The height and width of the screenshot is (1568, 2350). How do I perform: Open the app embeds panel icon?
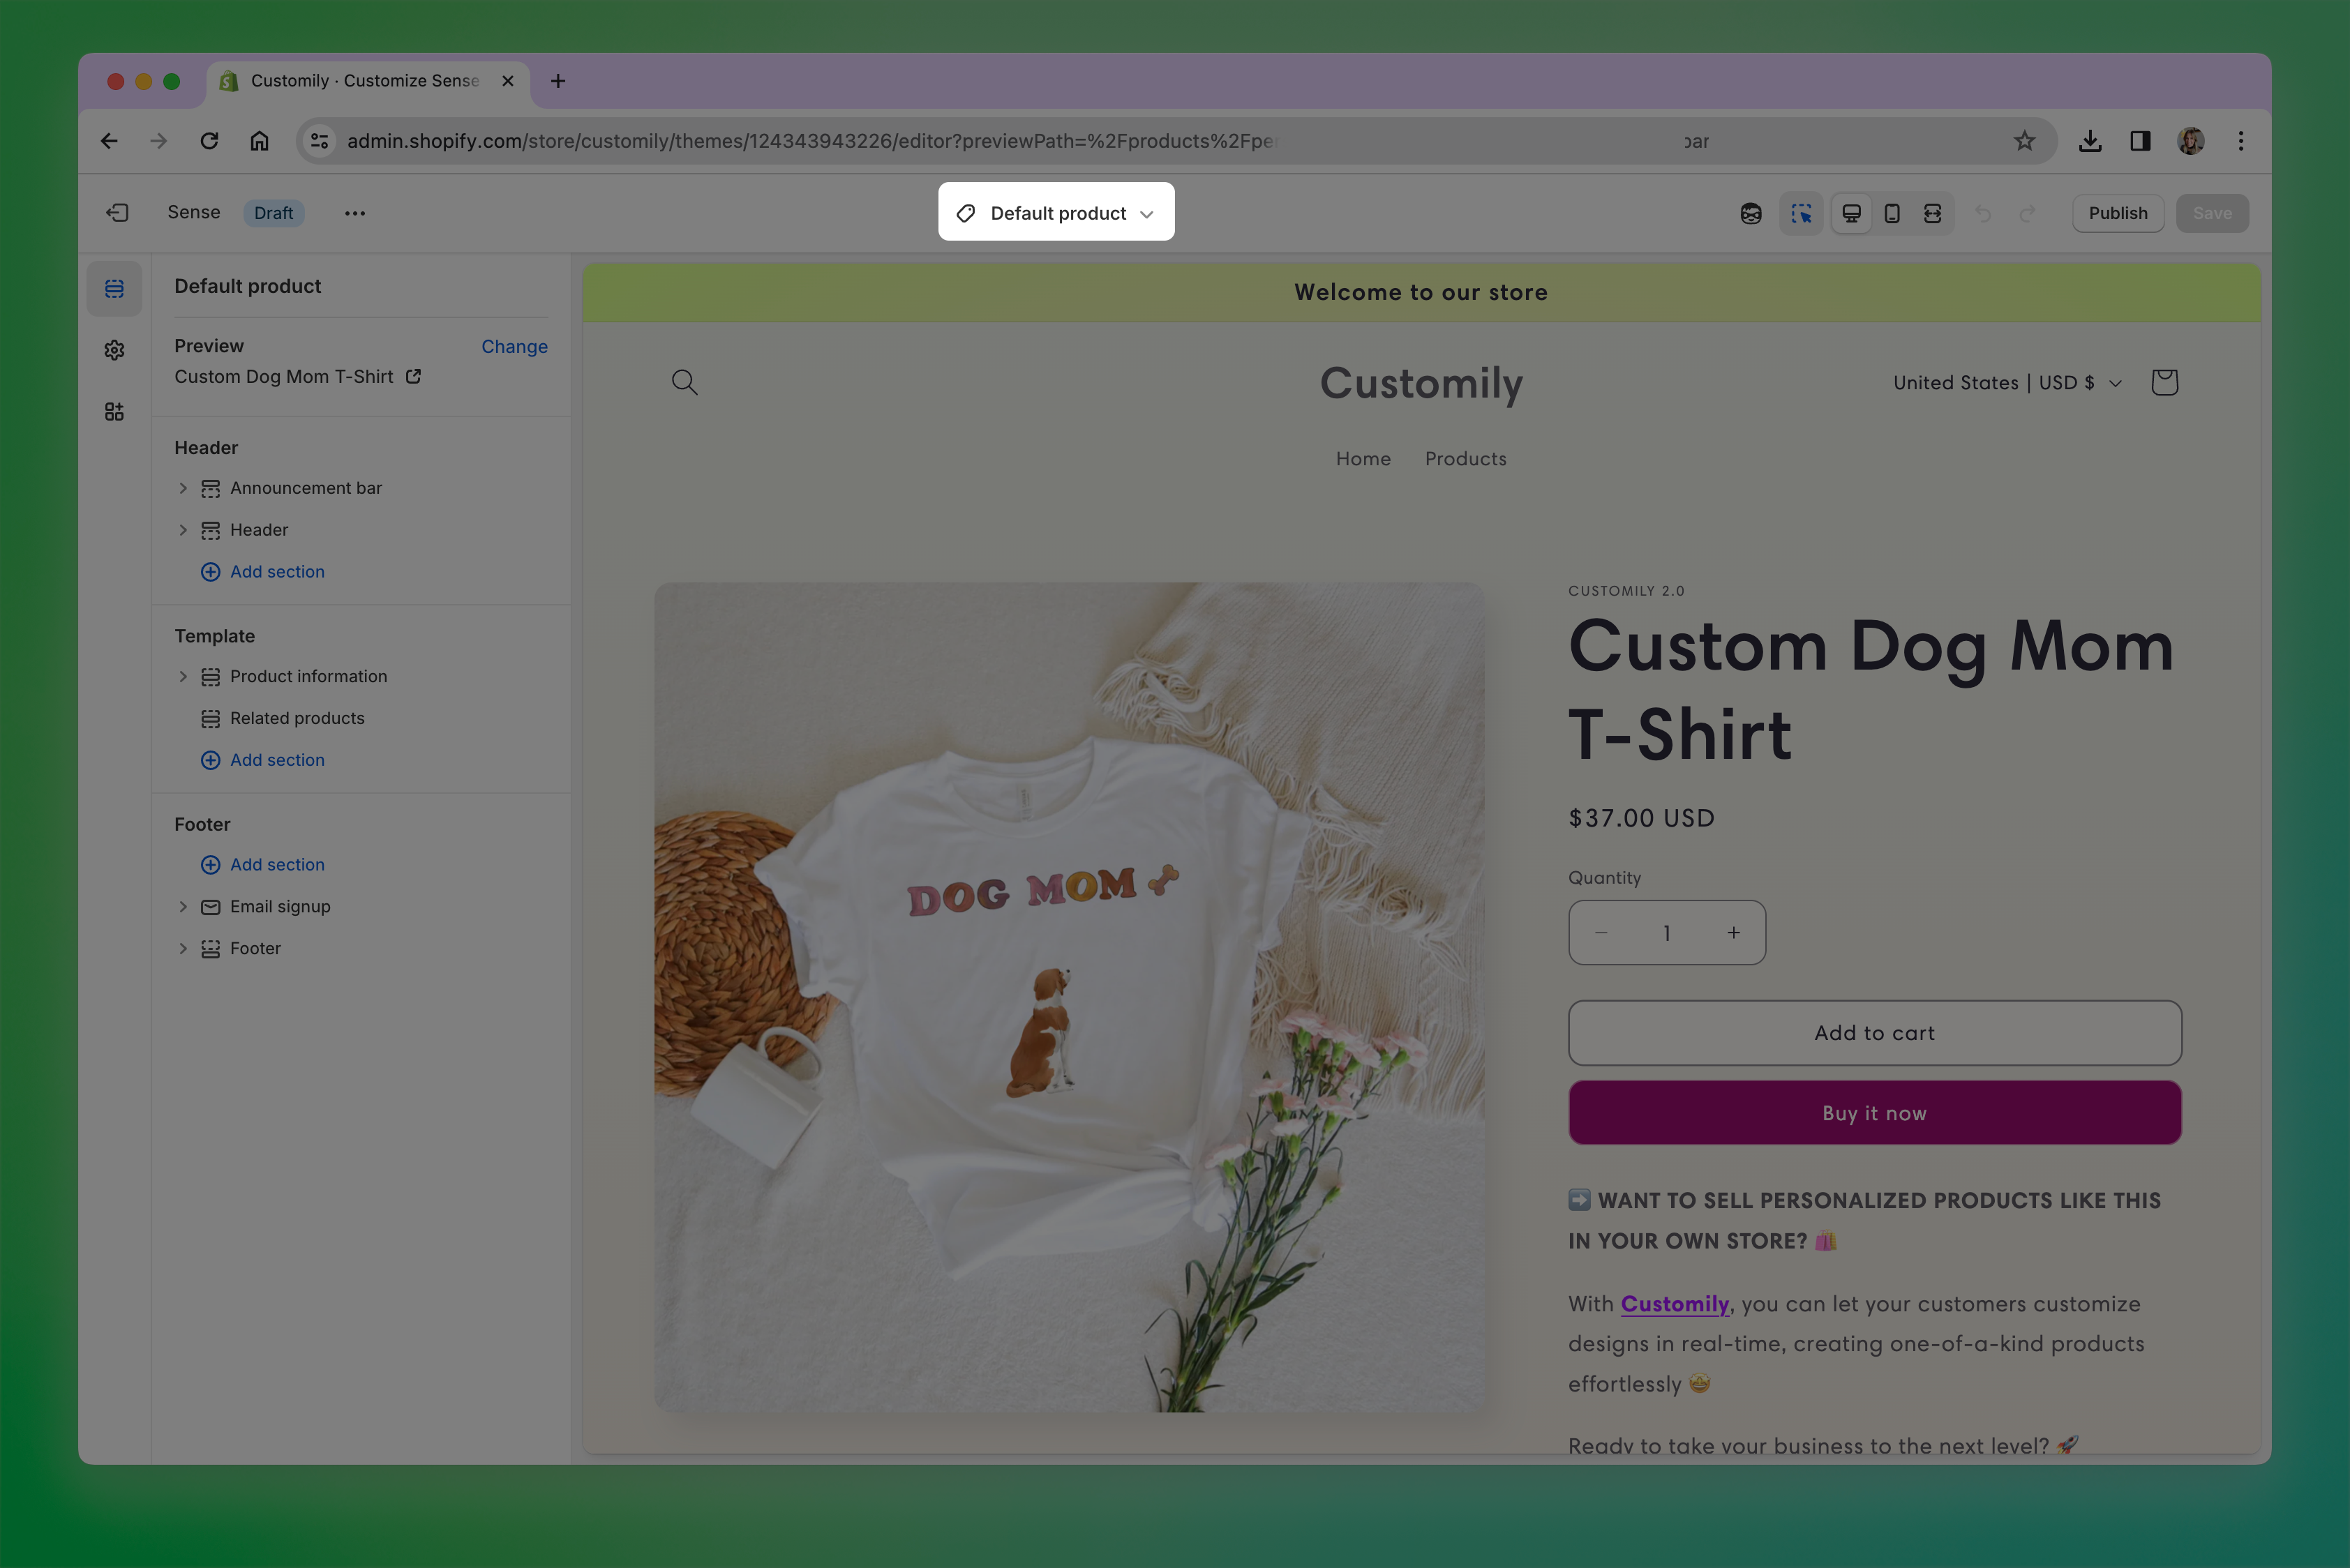pos(114,411)
